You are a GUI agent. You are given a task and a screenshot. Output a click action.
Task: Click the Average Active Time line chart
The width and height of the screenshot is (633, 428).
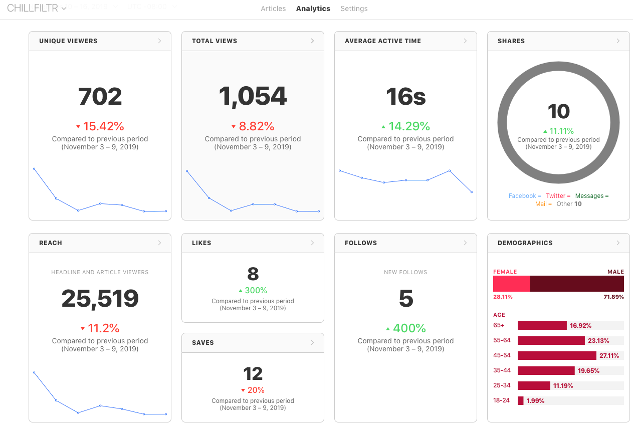405,181
